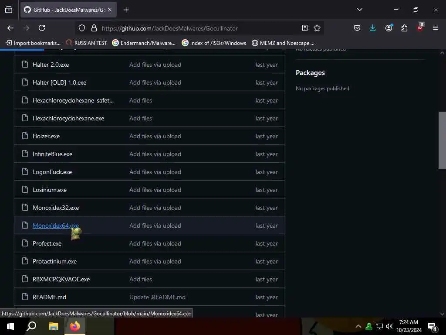Click last year timestamp in InfiniteBlue.exe row
Viewport: 446px width, 335px height.
[267, 154]
